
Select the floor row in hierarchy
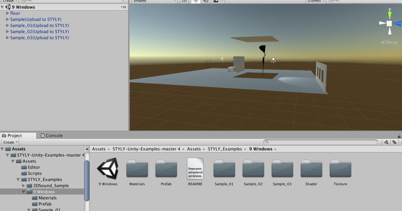click(64, 13)
